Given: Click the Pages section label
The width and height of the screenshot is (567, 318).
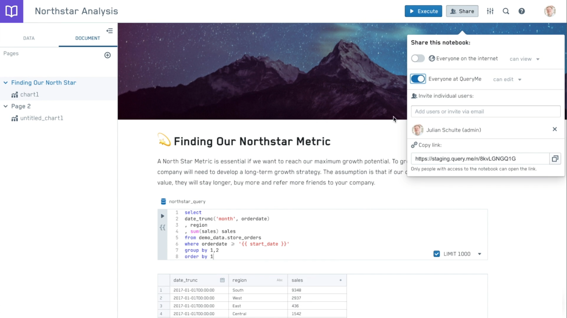Looking at the screenshot, I should coord(11,53).
